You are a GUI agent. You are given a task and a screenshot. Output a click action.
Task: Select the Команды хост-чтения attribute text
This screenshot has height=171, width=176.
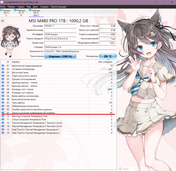23,89
